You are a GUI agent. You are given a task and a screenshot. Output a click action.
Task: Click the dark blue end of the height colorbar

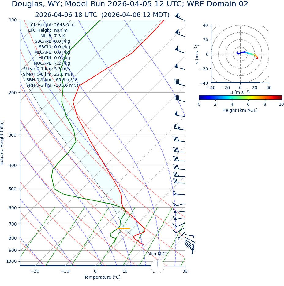pyautogui.click(x=201, y=97)
